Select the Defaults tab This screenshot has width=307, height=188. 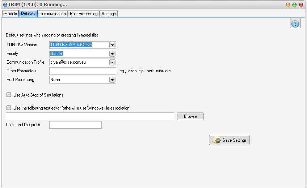pyautogui.click(x=28, y=13)
